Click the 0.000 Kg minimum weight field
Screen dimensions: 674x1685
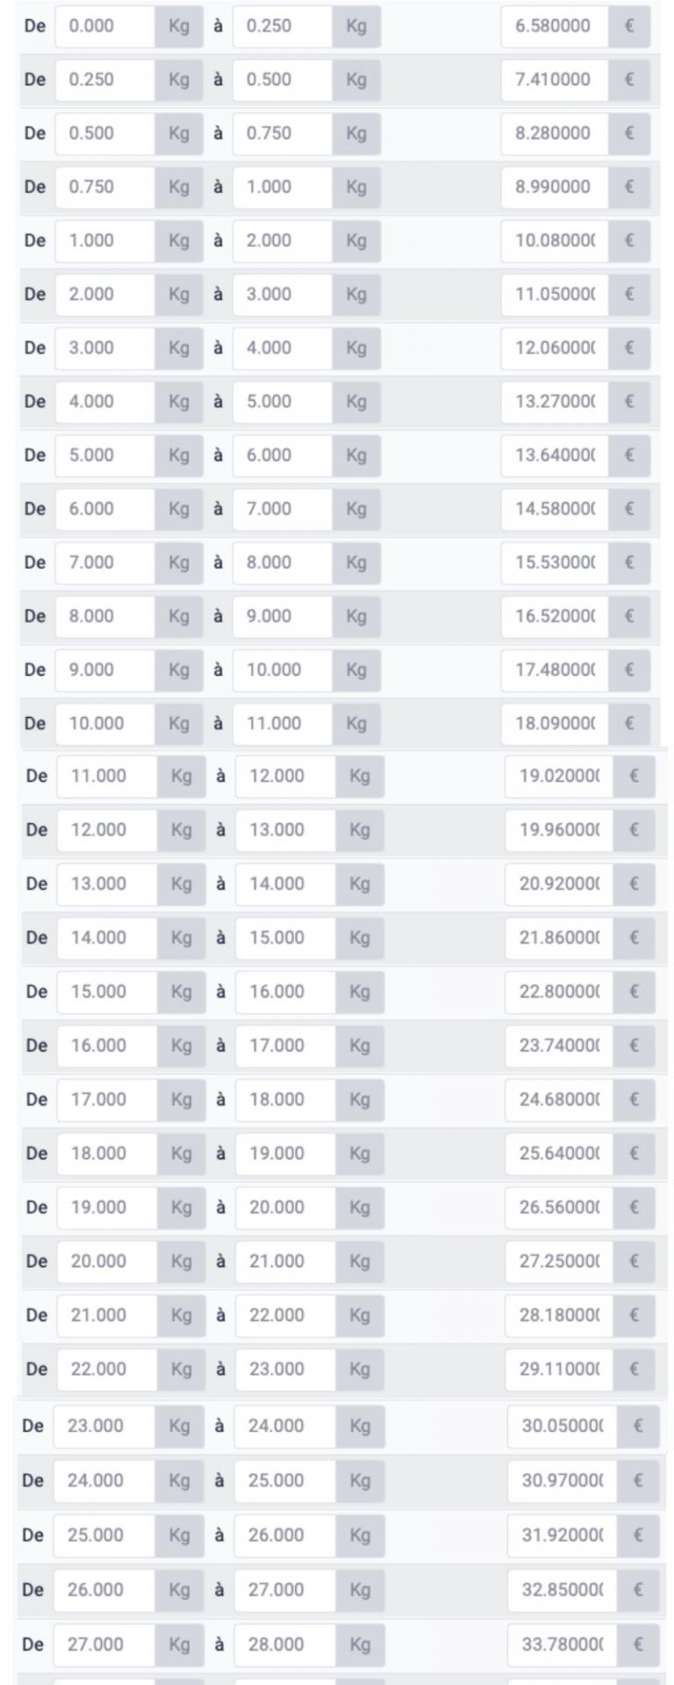click(105, 26)
